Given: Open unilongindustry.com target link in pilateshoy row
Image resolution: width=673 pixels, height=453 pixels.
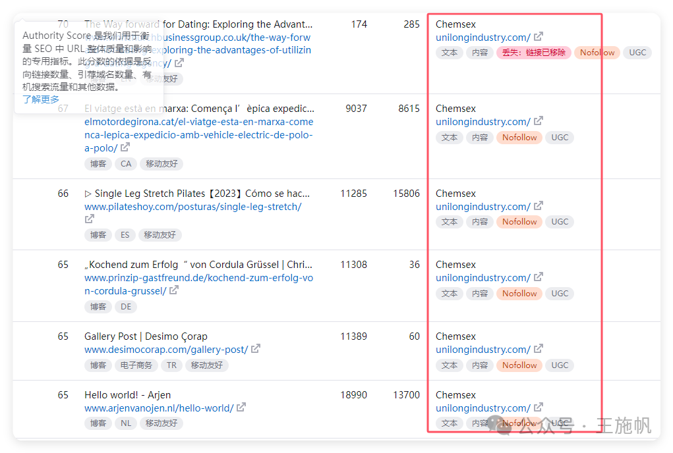Looking at the screenshot, I should 483,207.
